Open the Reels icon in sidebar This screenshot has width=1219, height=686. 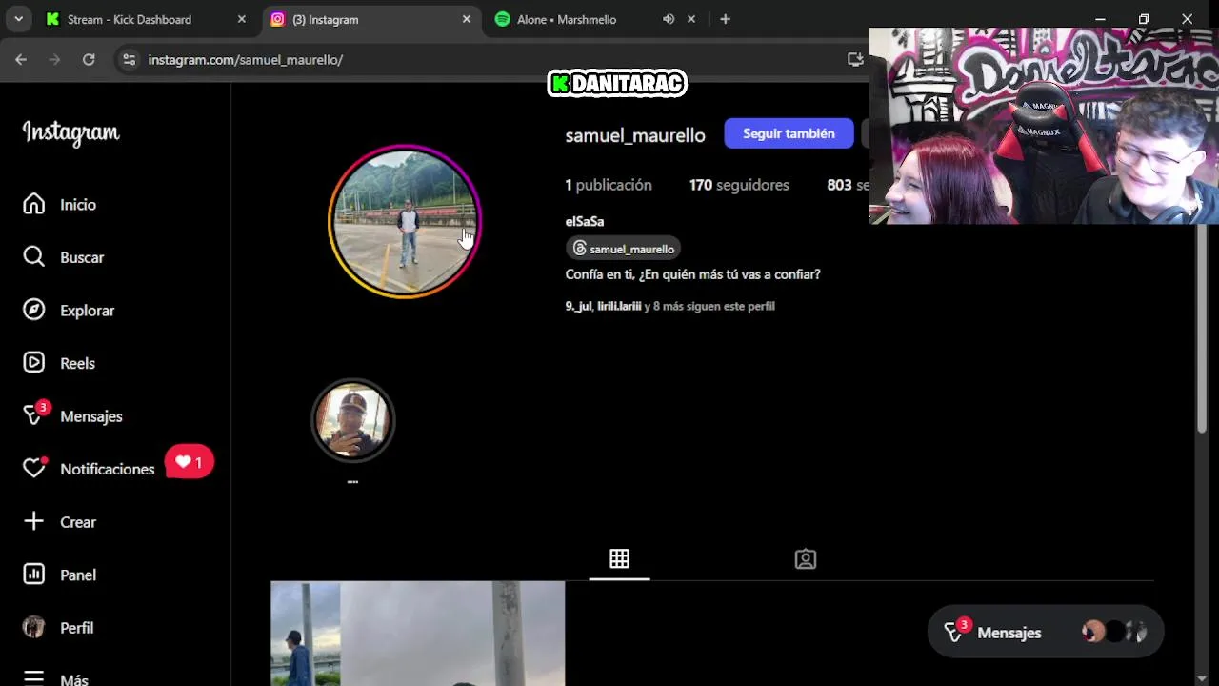(x=34, y=363)
